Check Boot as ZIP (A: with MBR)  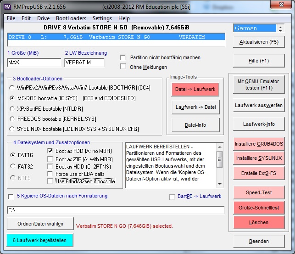pyautogui.click(x=50, y=159)
